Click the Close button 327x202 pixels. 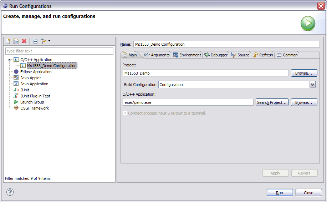click(x=309, y=193)
